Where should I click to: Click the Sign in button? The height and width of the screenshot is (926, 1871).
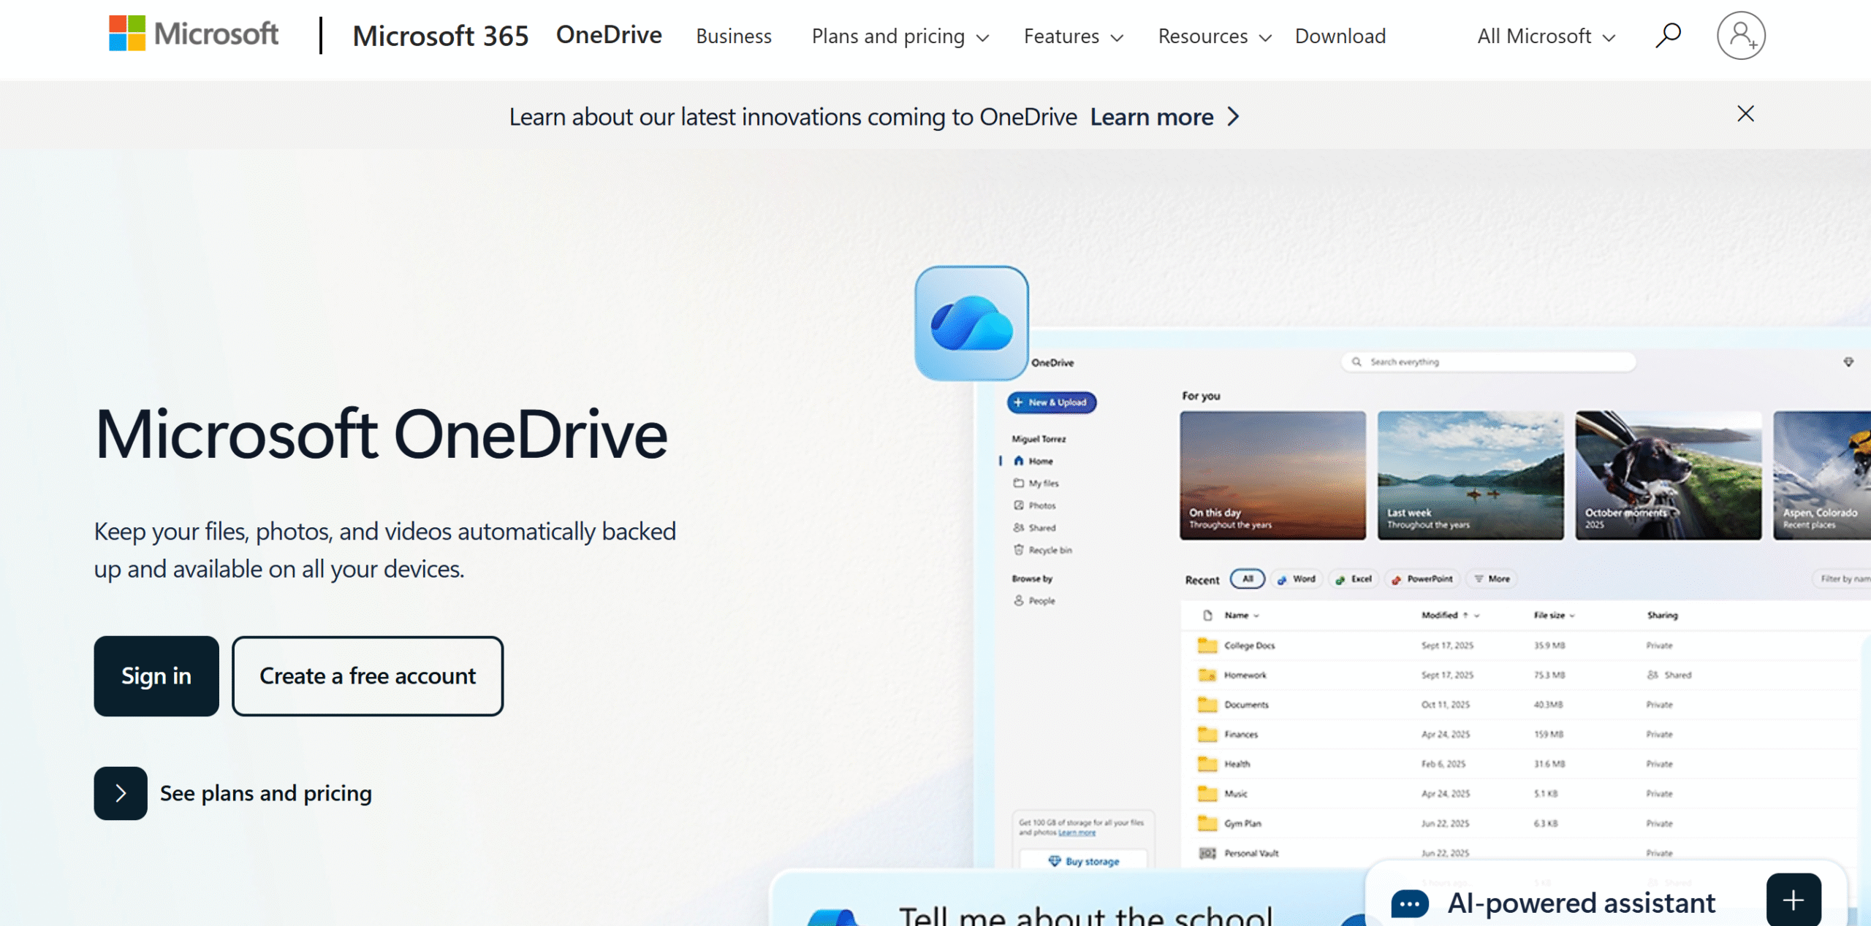point(156,676)
